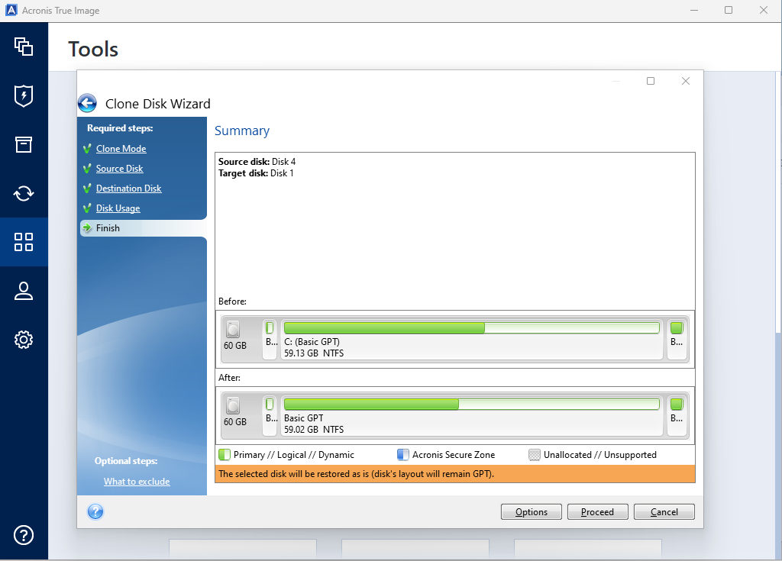Open the Protection section via shield icon
This screenshot has width=782, height=561.
pos(24,95)
